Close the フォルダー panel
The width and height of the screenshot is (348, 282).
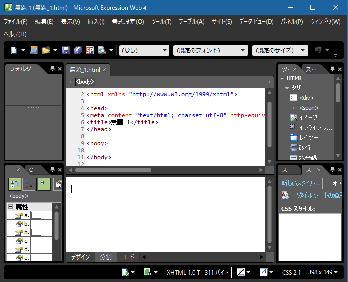coord(60,69)
